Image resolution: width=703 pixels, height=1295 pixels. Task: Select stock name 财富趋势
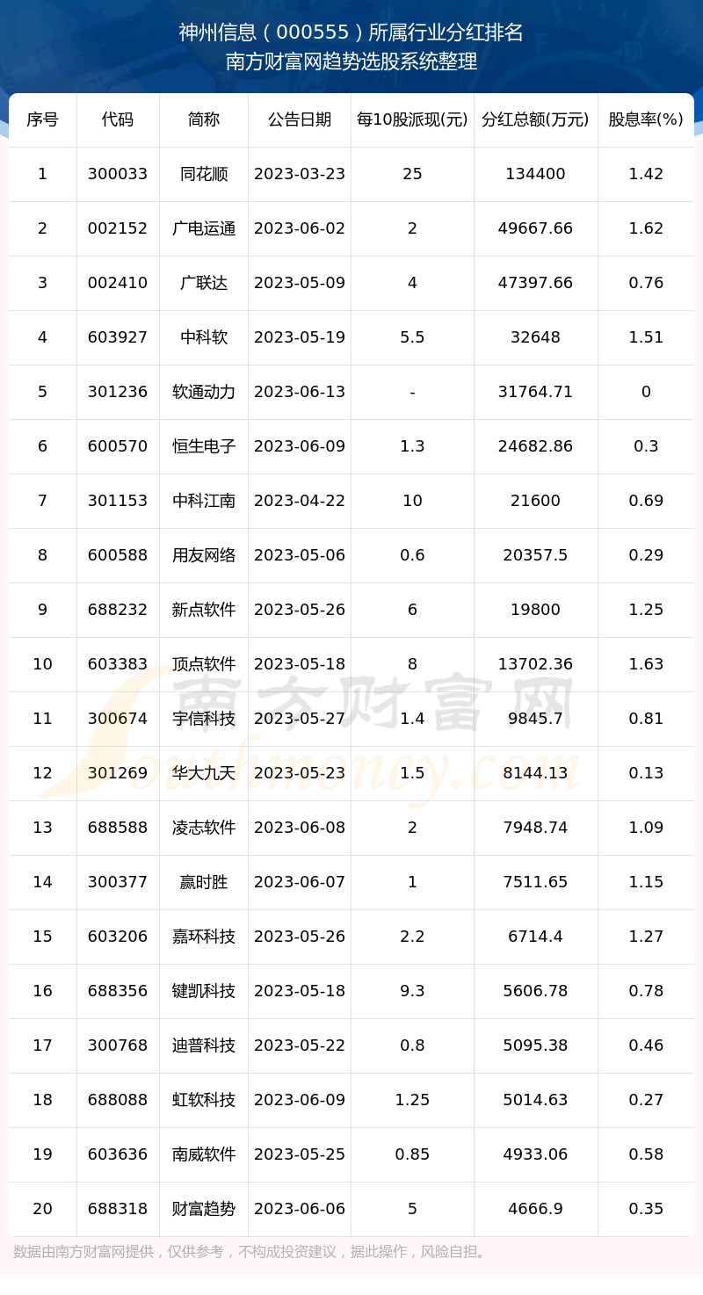click(x=204, y=1209)
